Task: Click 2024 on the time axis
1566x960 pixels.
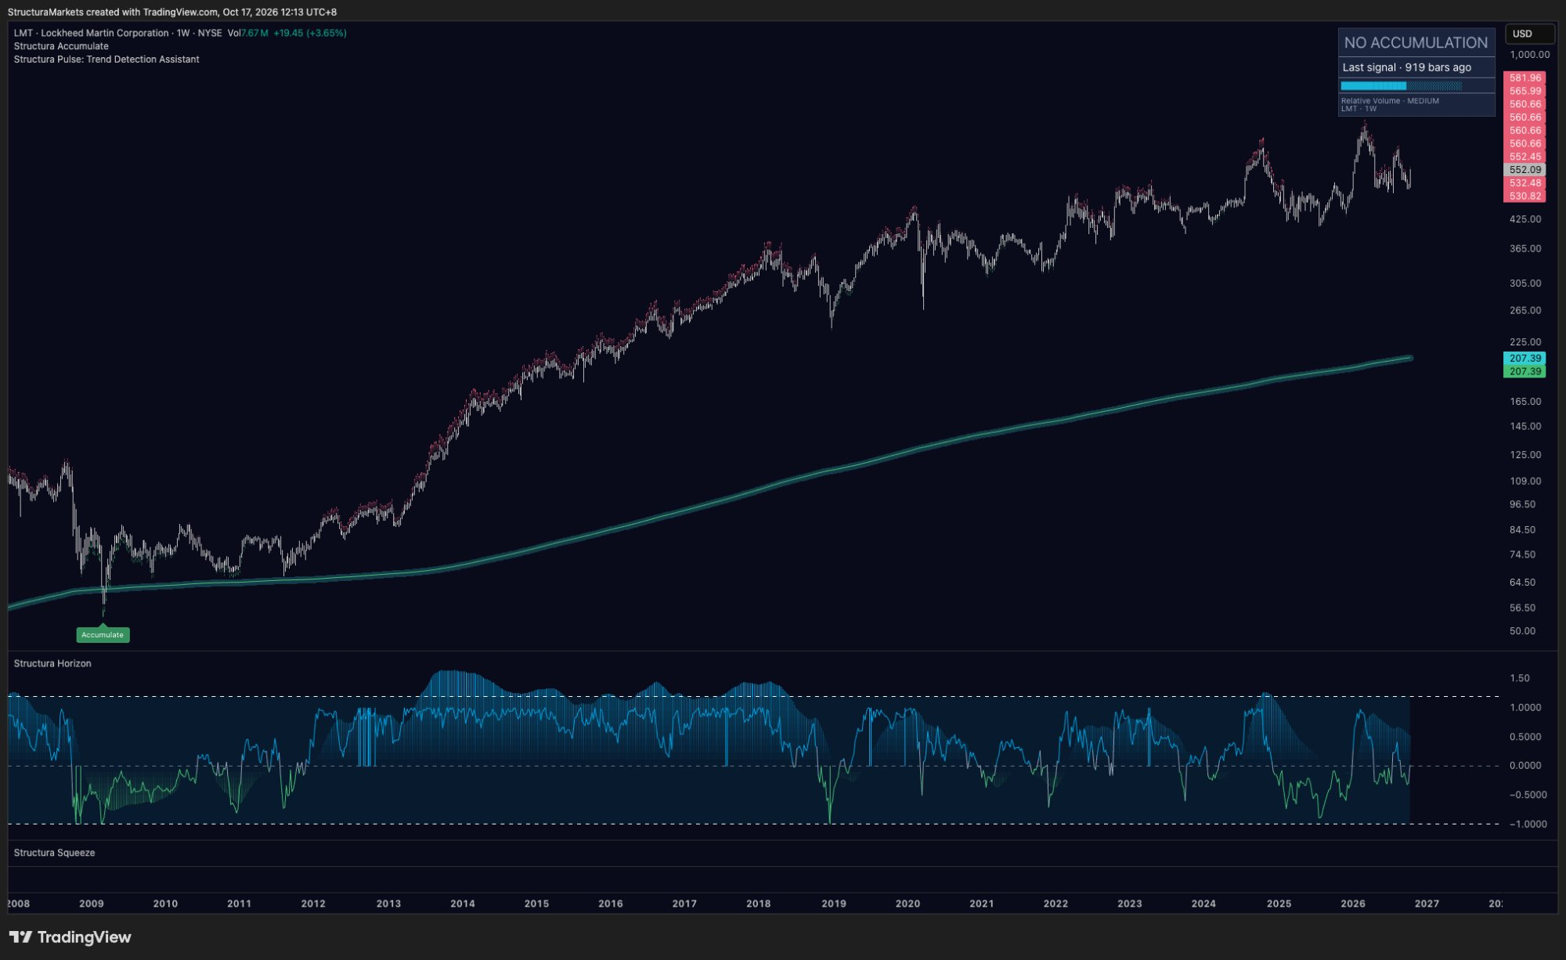Action: [1203, 904]
